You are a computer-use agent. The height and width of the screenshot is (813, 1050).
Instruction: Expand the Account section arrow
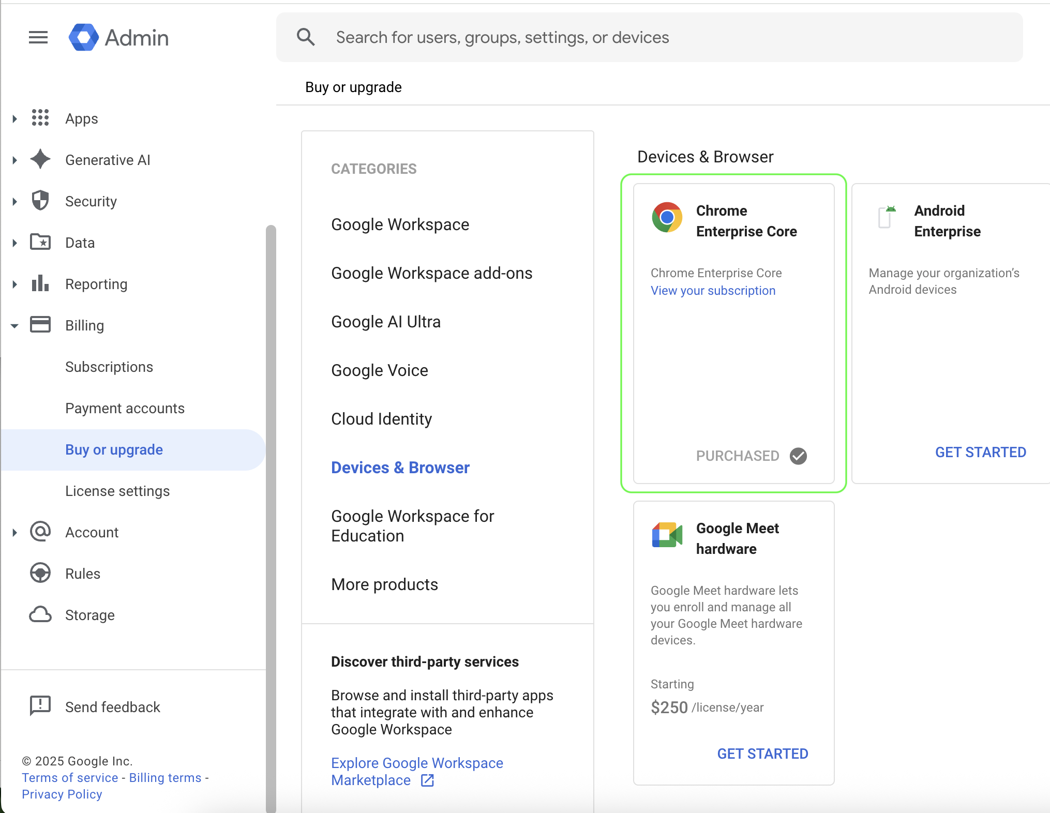[x=14, y=533]
